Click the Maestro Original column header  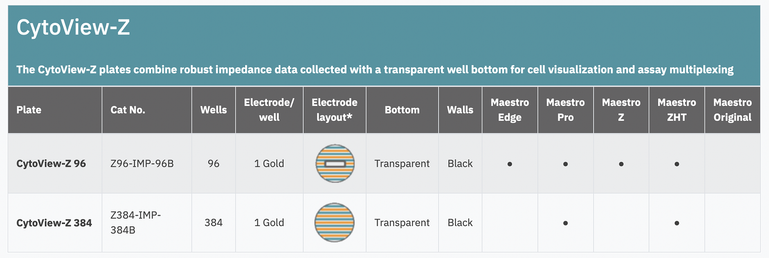pyautogui.click(x=732, y=110)
